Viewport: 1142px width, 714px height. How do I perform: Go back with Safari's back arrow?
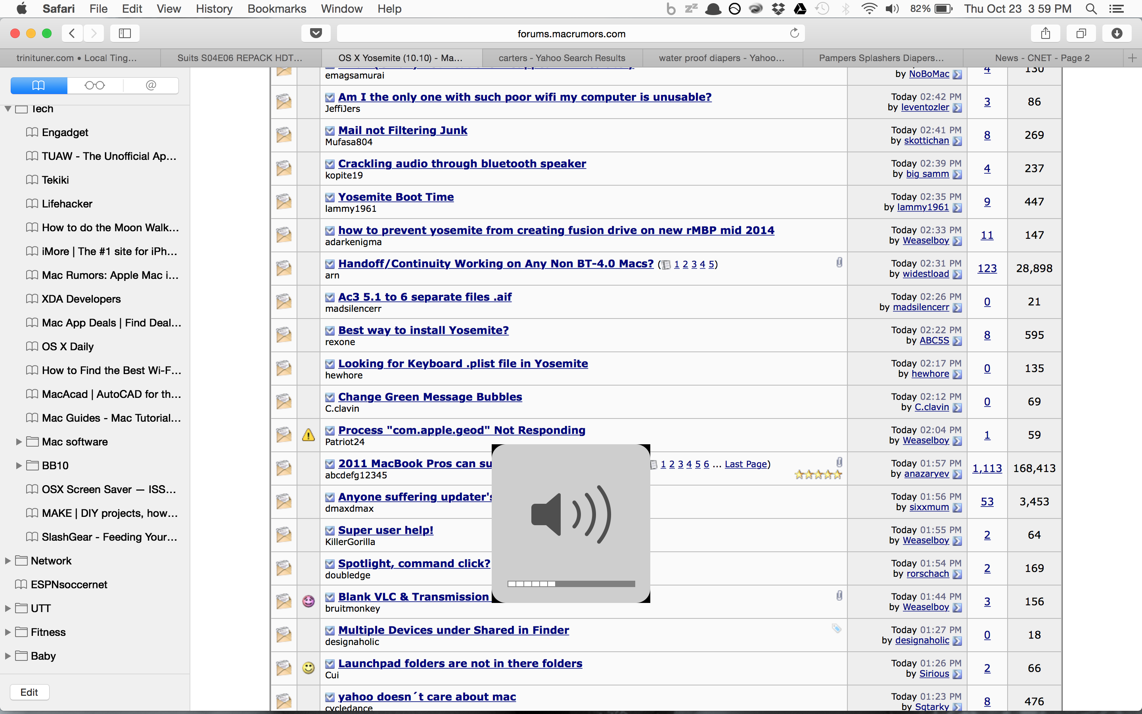(x=72, y=33)
